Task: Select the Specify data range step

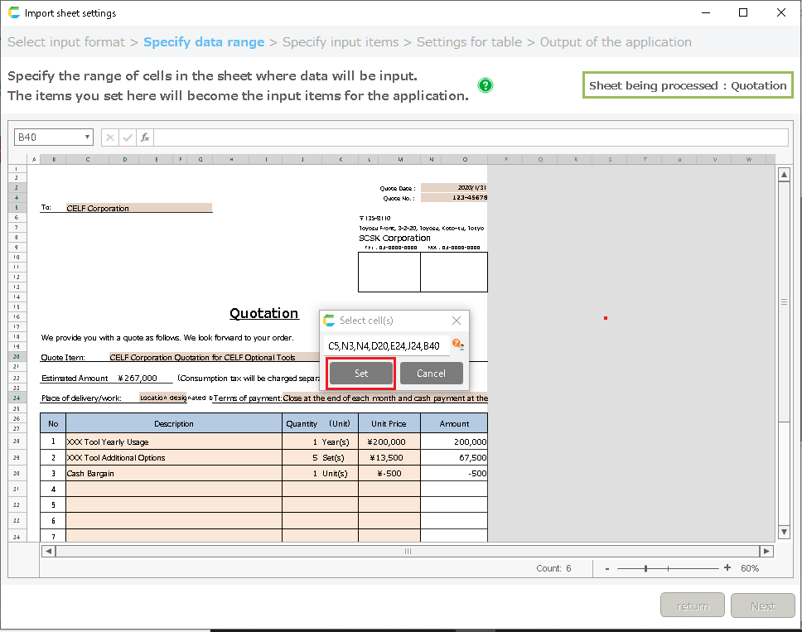Action: [204, 42]
